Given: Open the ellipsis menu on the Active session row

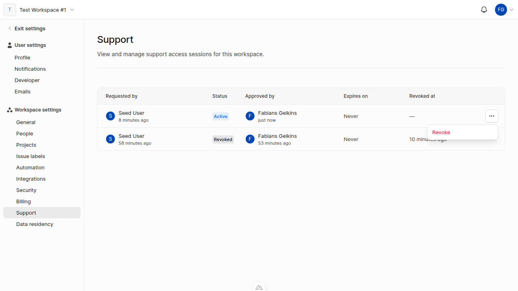Looking at the screenshot, I should pyautogui.click(x=492, y=116).
